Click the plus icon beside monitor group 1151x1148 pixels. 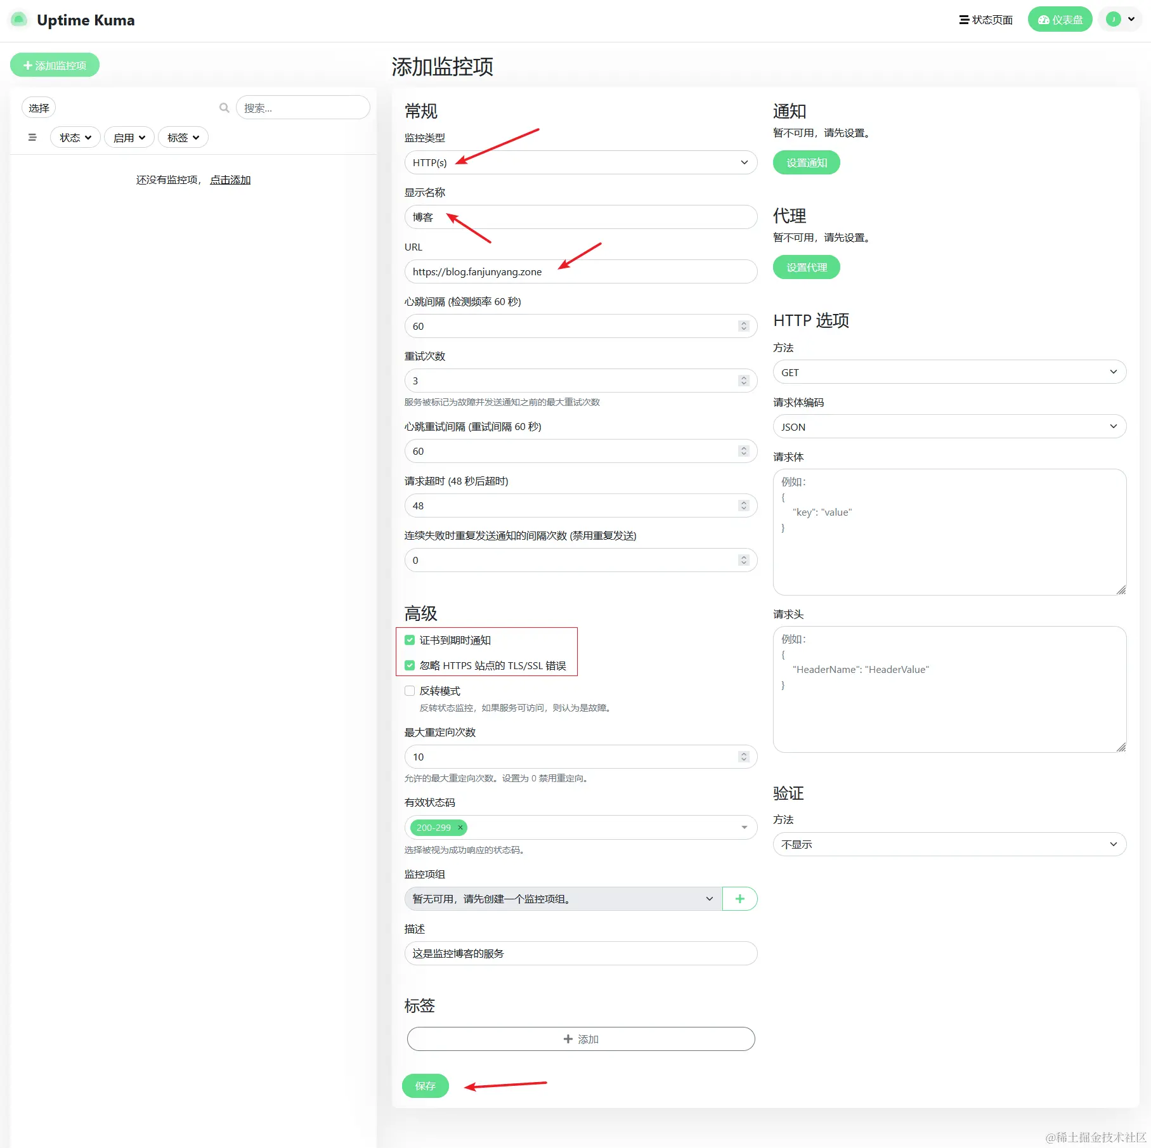point(739,899)
